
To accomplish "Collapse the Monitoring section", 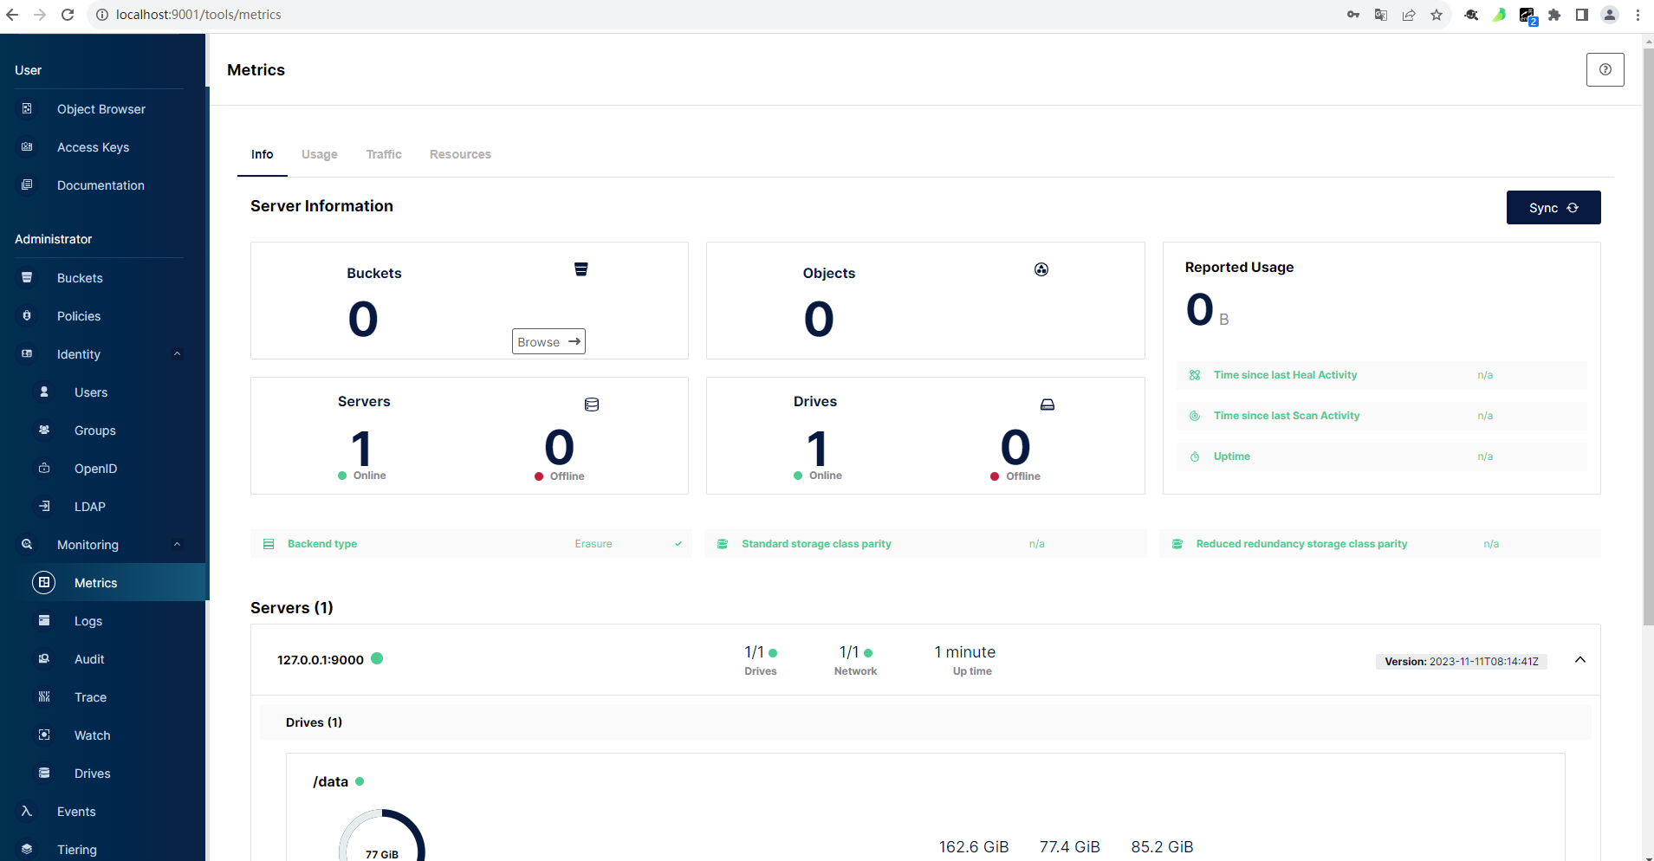I will [178, 545].
